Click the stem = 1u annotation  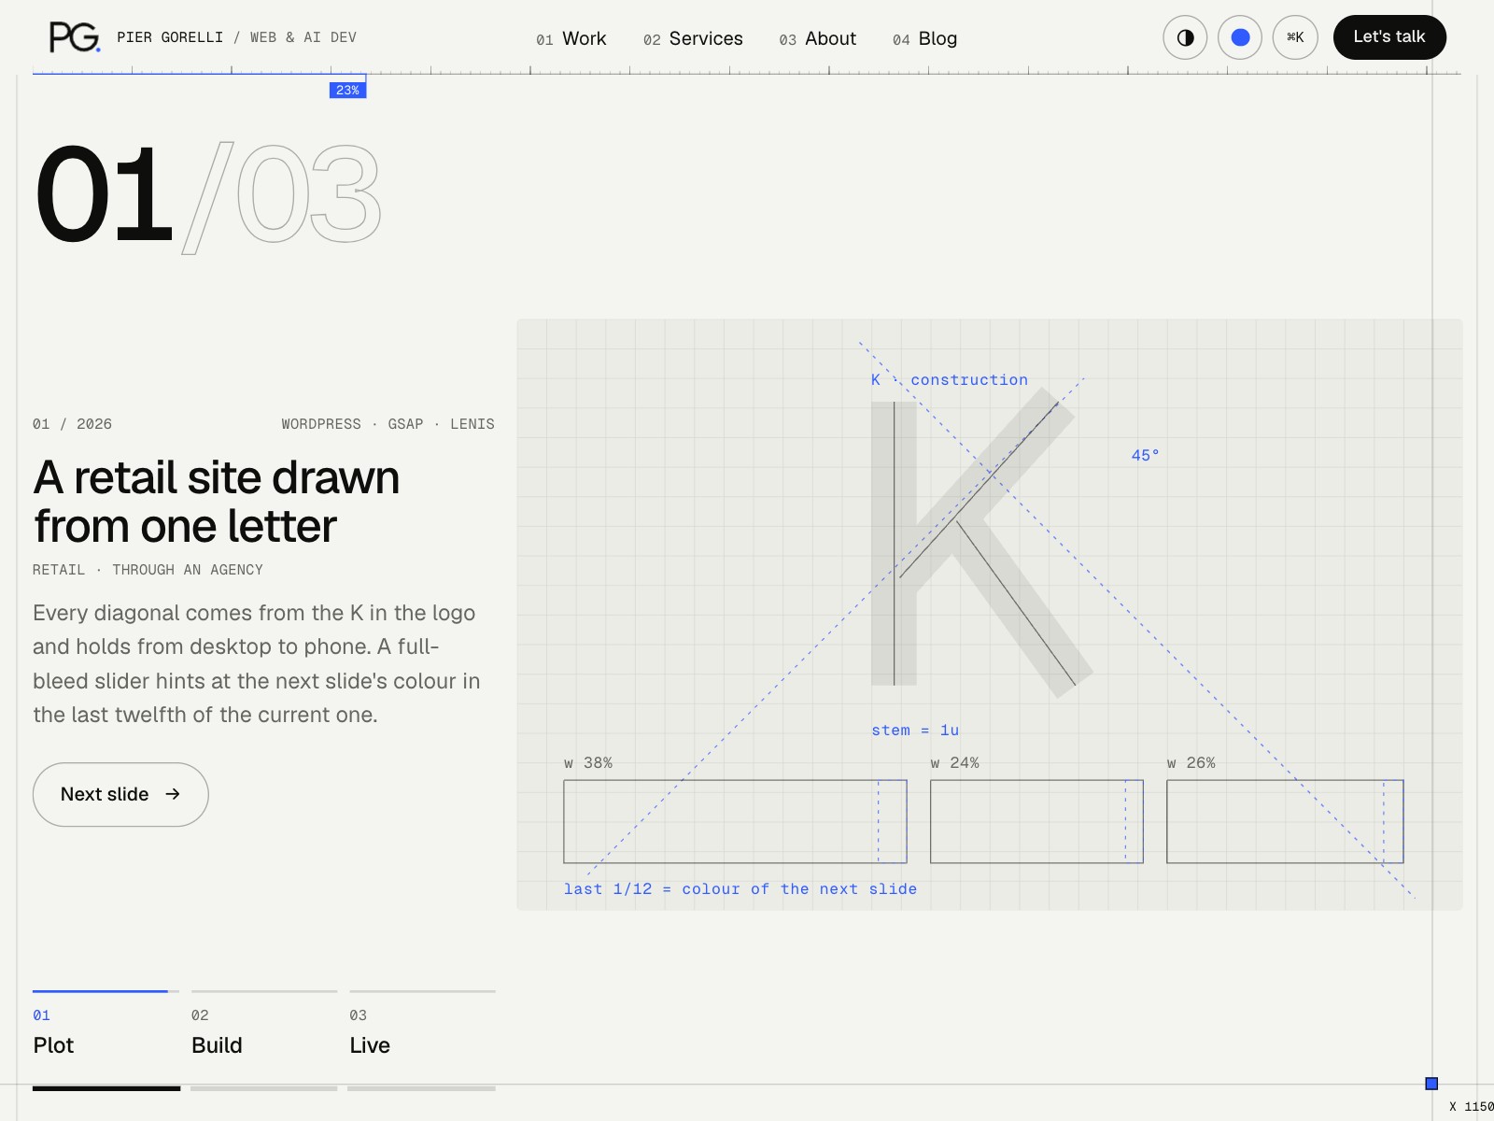click(915, 731)
